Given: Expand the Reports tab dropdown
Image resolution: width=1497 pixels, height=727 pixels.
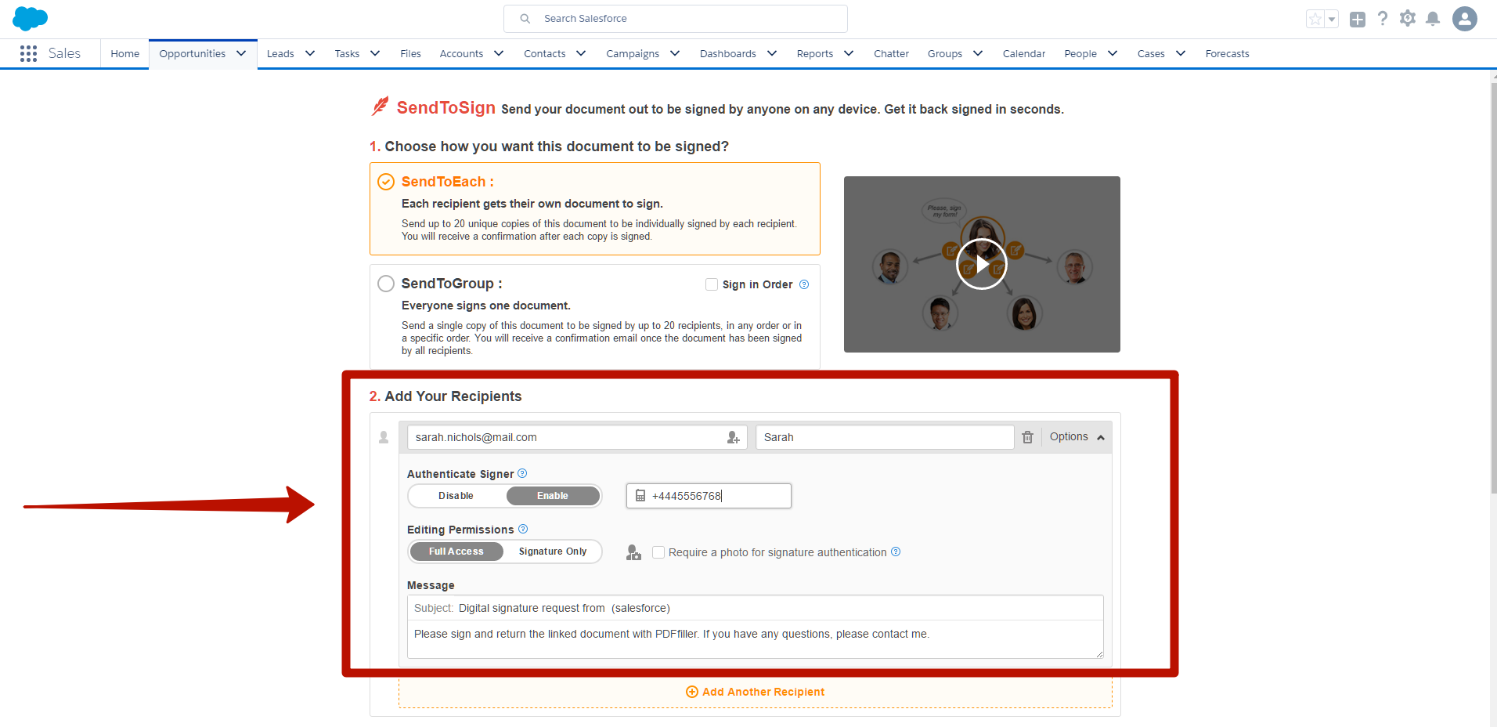Looking at the screenshot, I should 849,53.
